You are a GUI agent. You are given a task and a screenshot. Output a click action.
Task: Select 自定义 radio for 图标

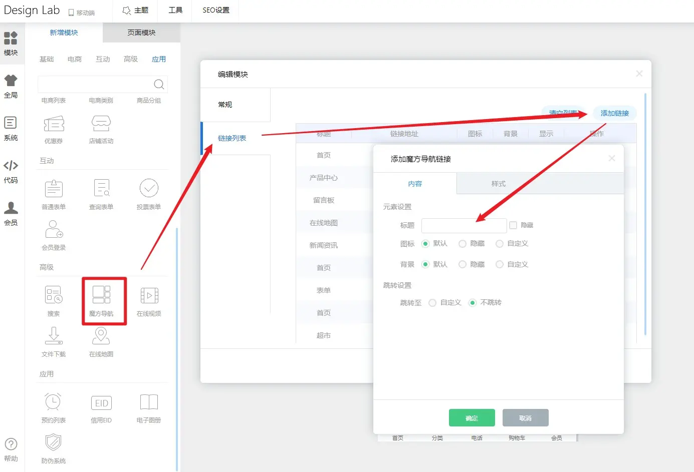click(500, 244)
